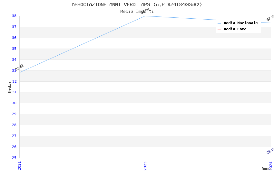
Task: Click Media Ente legend label
Action: tap(235, 29)
